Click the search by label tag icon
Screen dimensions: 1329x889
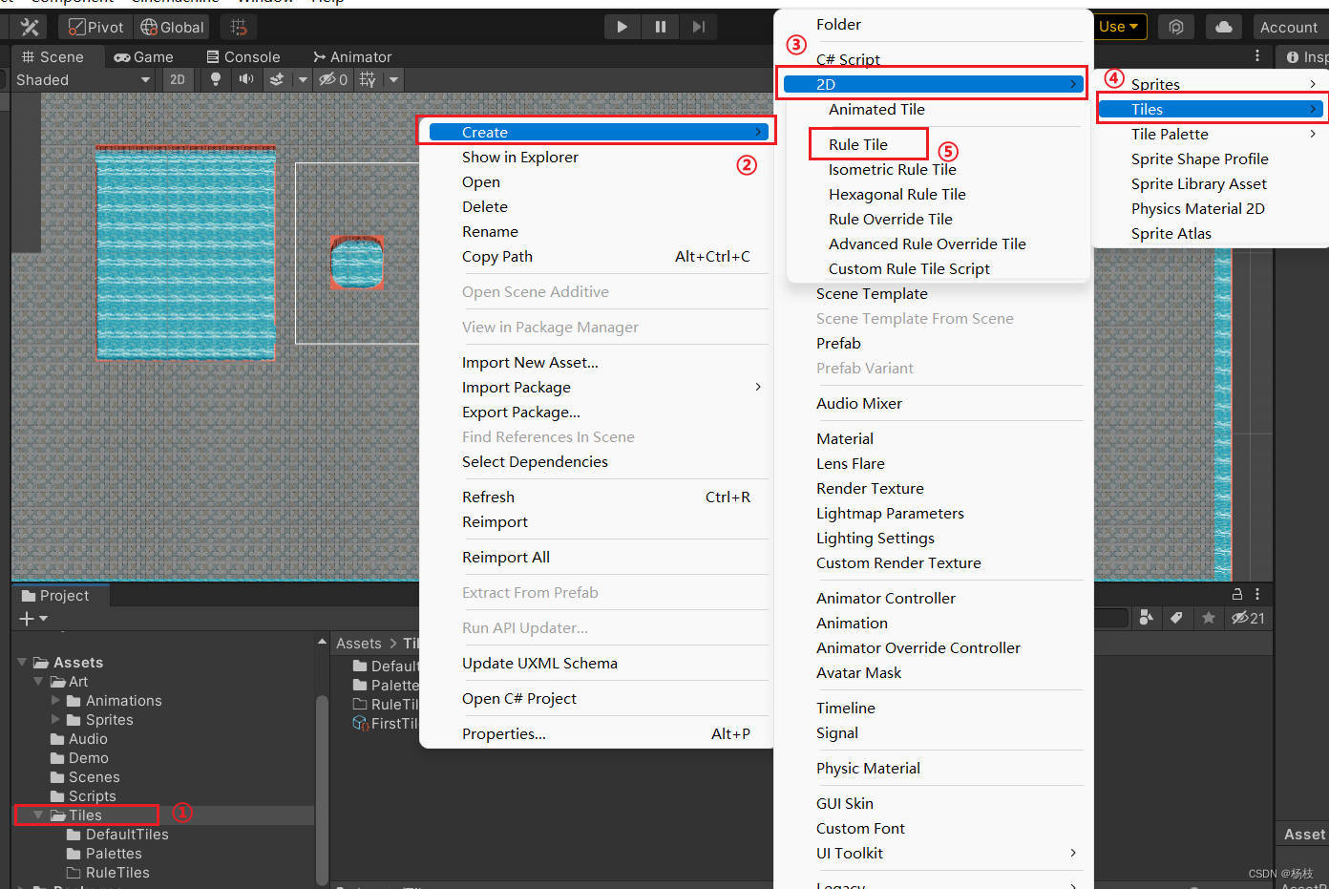(1176, 618)
